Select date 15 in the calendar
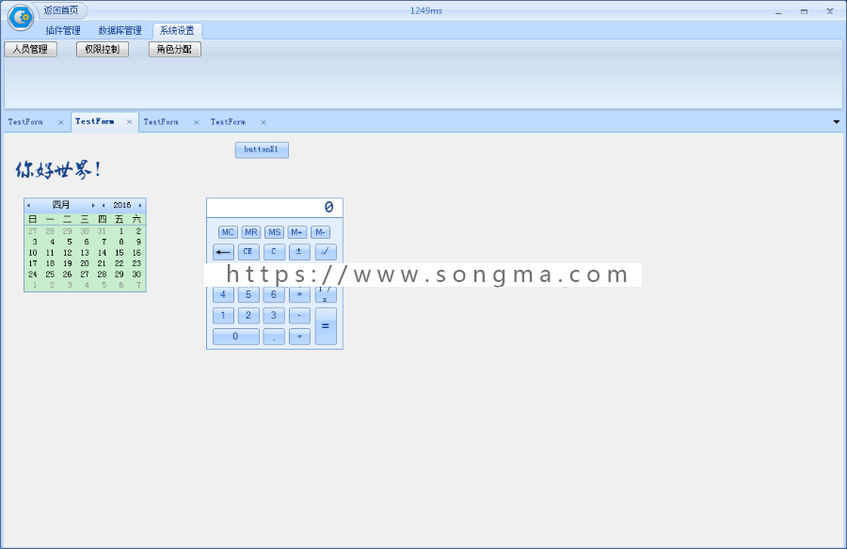Viewport: 847px width, 549px height. point(120,253)
